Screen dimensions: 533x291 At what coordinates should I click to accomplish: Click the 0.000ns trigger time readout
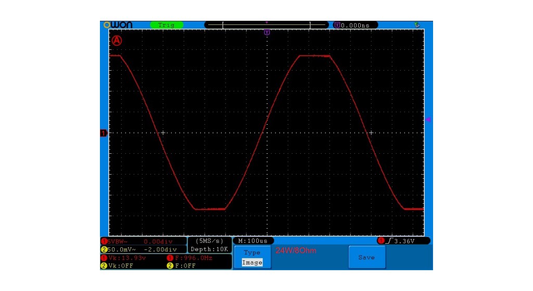pos(355,25)
